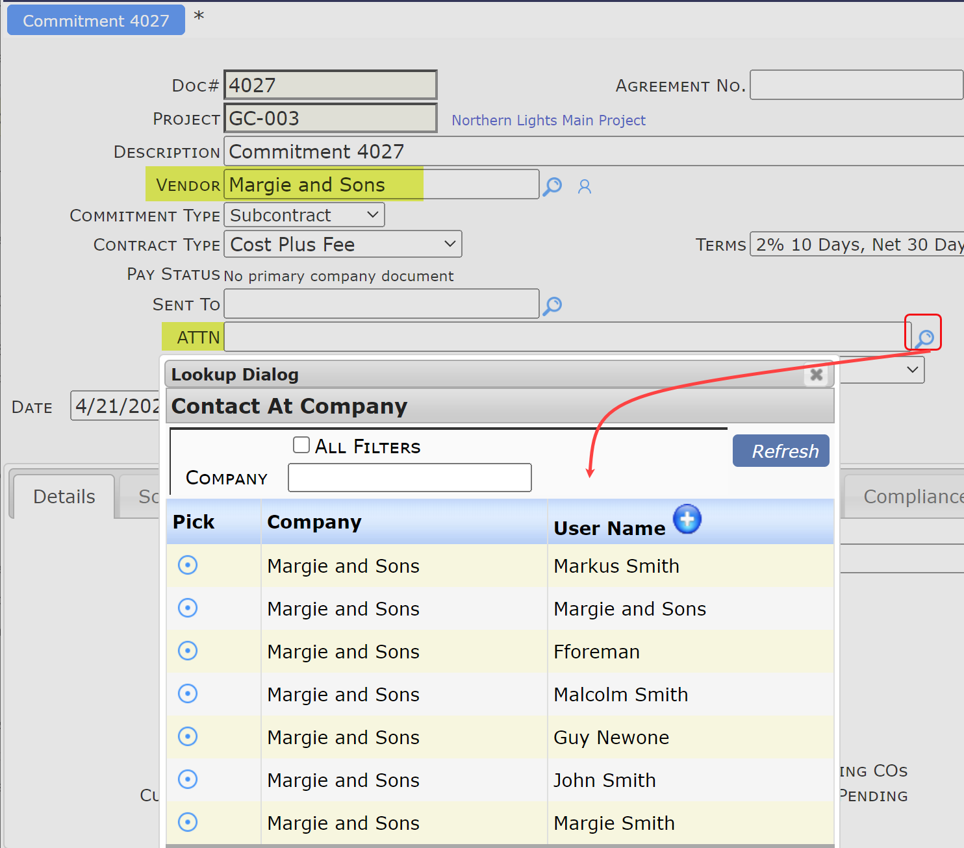Click the Date field
This screenshot has width=964, height=848.
(x=116, y=406)
